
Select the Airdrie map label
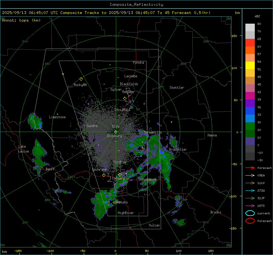pyautogui.click(x=120, y=162)
